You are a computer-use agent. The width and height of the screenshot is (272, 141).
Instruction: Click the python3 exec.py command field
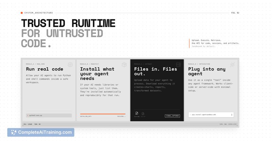click(x=49, y=115)
